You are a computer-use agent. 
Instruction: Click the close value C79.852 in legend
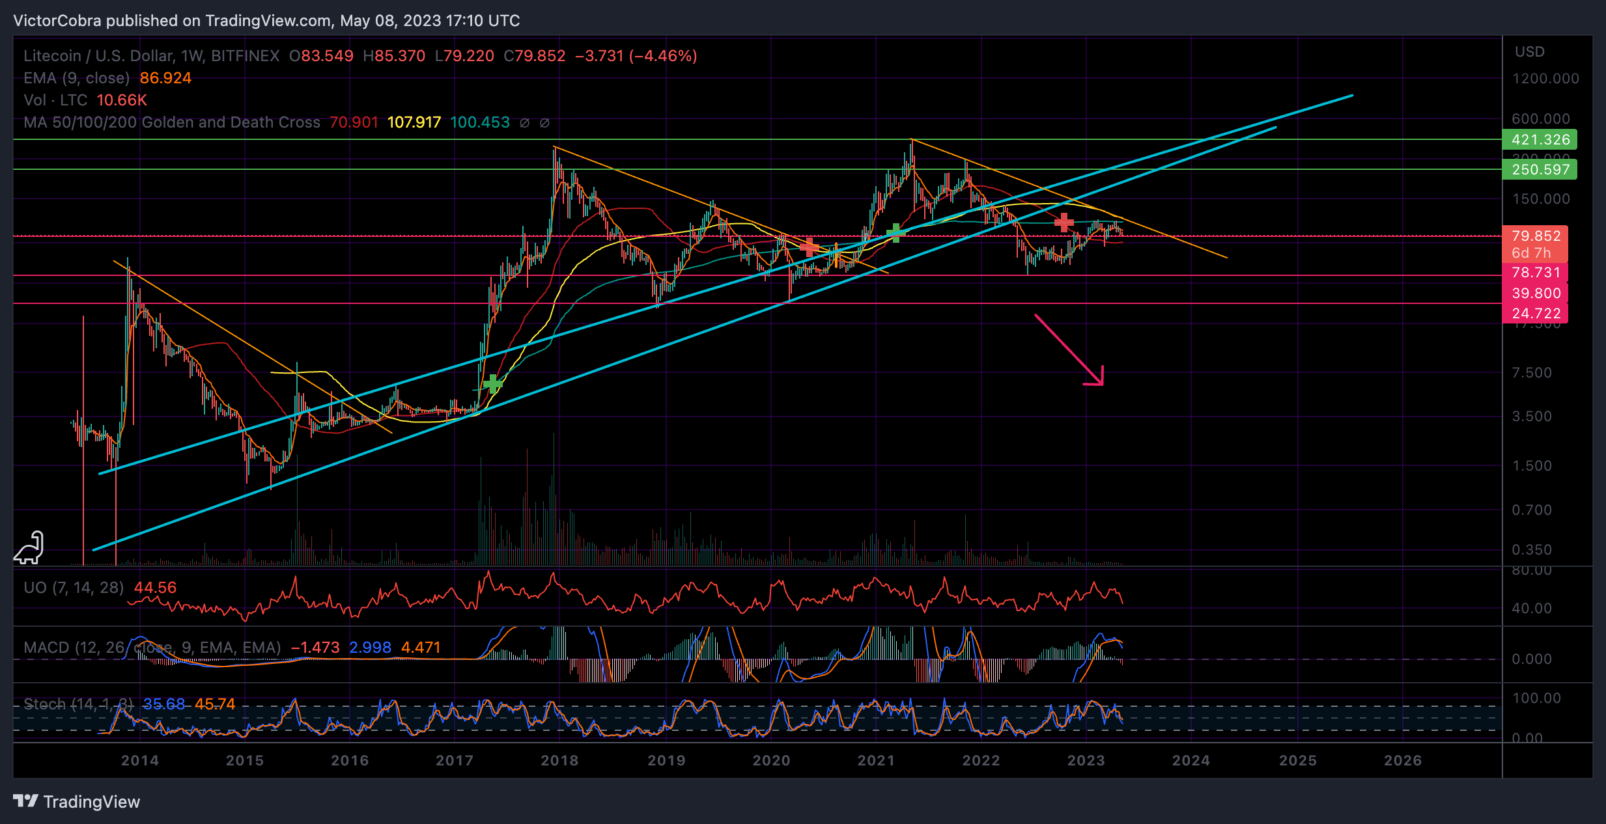[535, 56]
